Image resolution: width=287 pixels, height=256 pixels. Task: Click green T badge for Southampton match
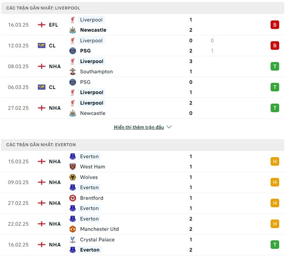click(x=275, y=66)
